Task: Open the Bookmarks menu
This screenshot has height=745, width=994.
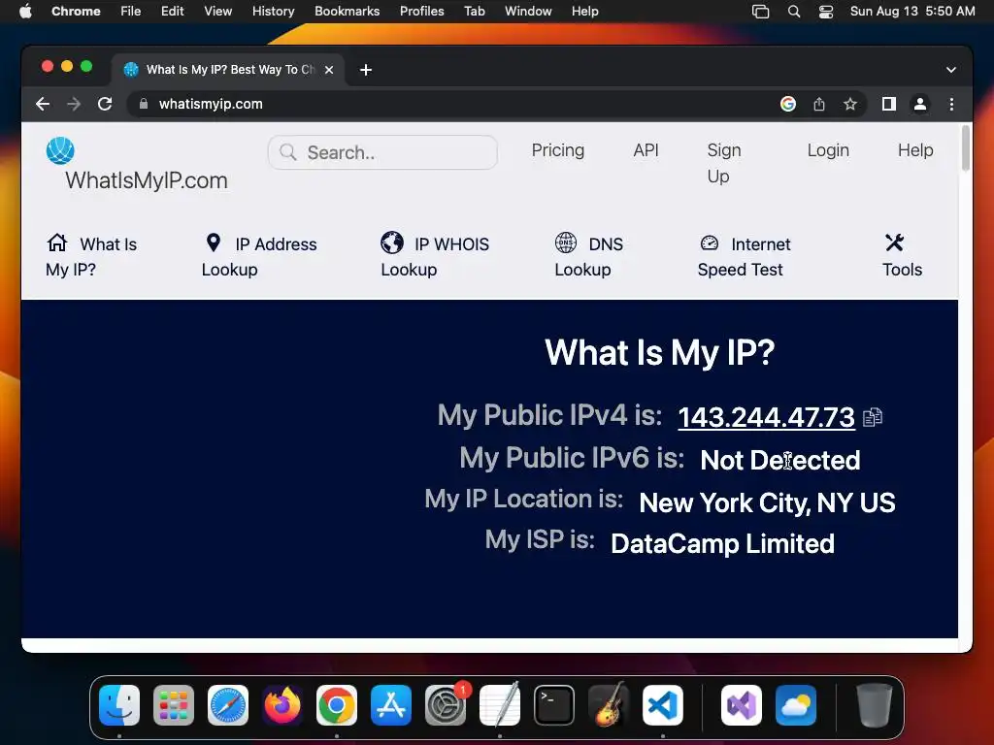Action: 347,12
